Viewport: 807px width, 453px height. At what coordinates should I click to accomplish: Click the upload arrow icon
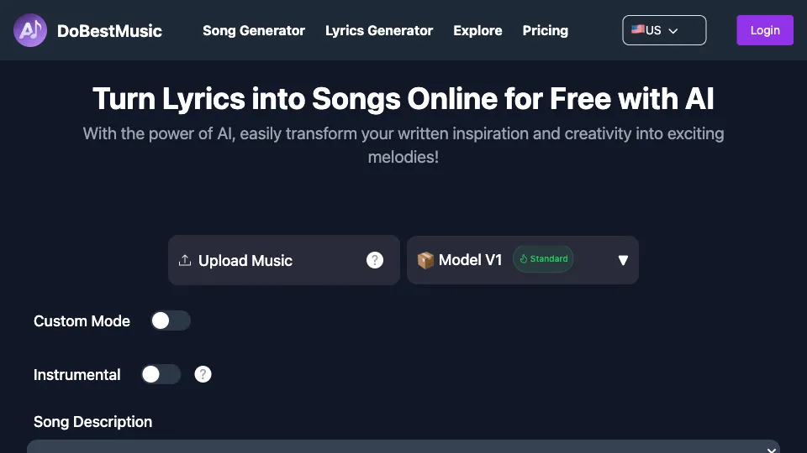(185, 260)
